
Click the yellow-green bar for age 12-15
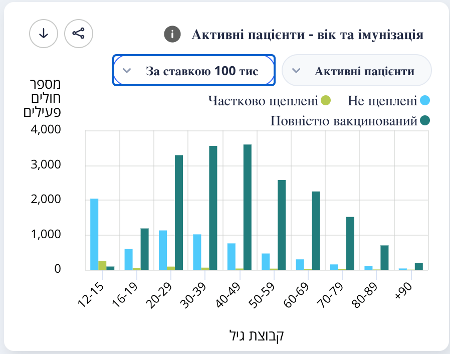pyautogui.click(x=102, y=265)
